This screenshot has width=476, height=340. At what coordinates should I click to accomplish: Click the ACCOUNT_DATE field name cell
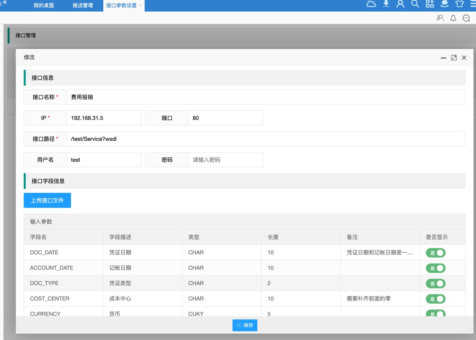pyautogui.click(x=63, y=268)
